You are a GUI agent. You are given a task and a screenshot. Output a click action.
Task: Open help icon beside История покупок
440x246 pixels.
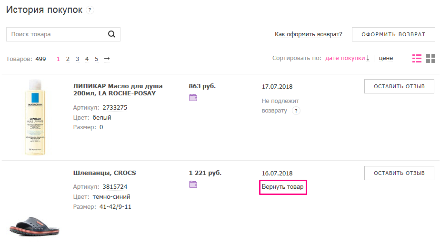click(90, 10)
